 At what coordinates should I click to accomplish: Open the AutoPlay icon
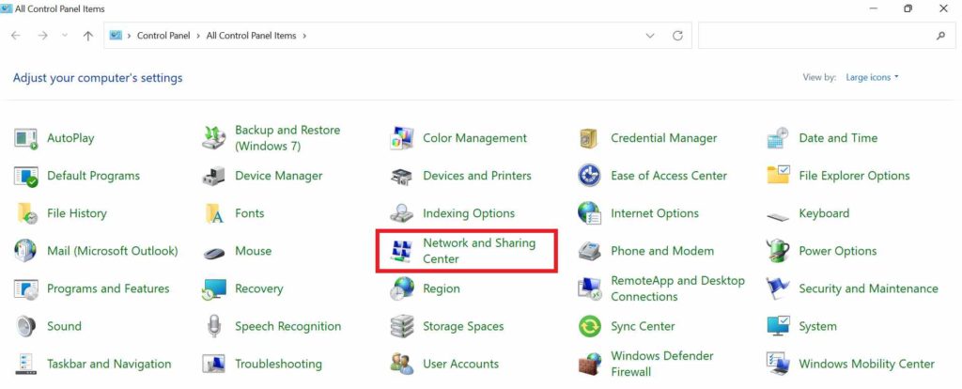pos(25,138)
